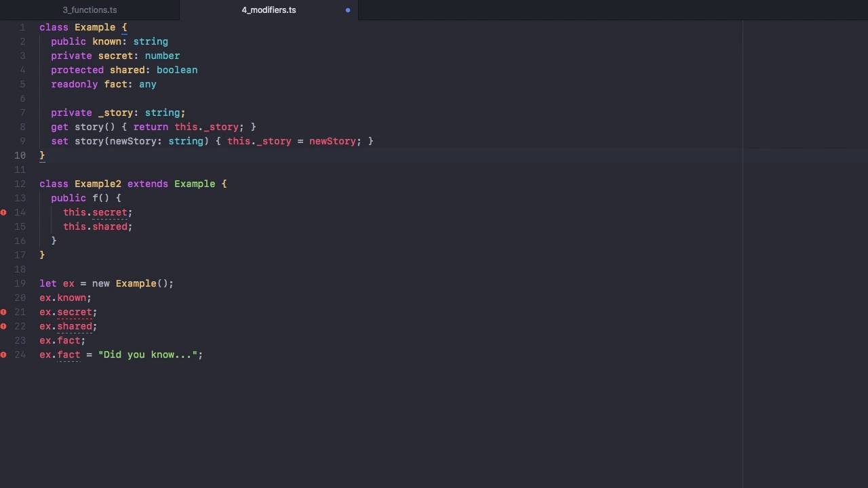The width and height of the screenshot is (868, 488).
Task: Click the unsaved dot on 4_modifiers.ts tab
Action: point(348,10)
